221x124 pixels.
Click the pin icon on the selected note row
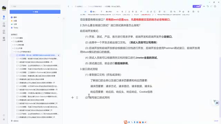(x=58, y=55)
